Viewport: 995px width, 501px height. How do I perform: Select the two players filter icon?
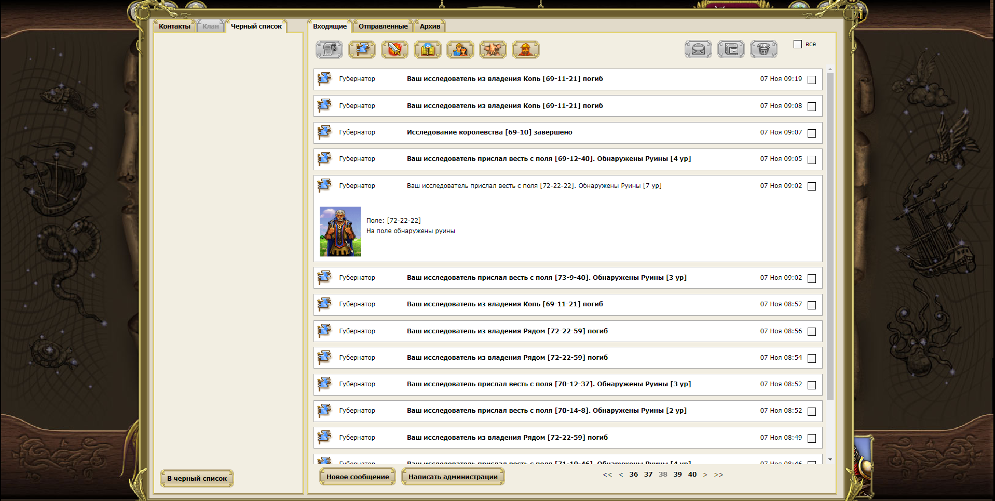pos(460,49)
